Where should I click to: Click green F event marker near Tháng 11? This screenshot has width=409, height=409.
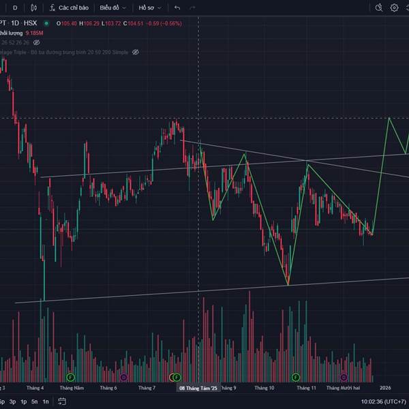click(296, 377)
